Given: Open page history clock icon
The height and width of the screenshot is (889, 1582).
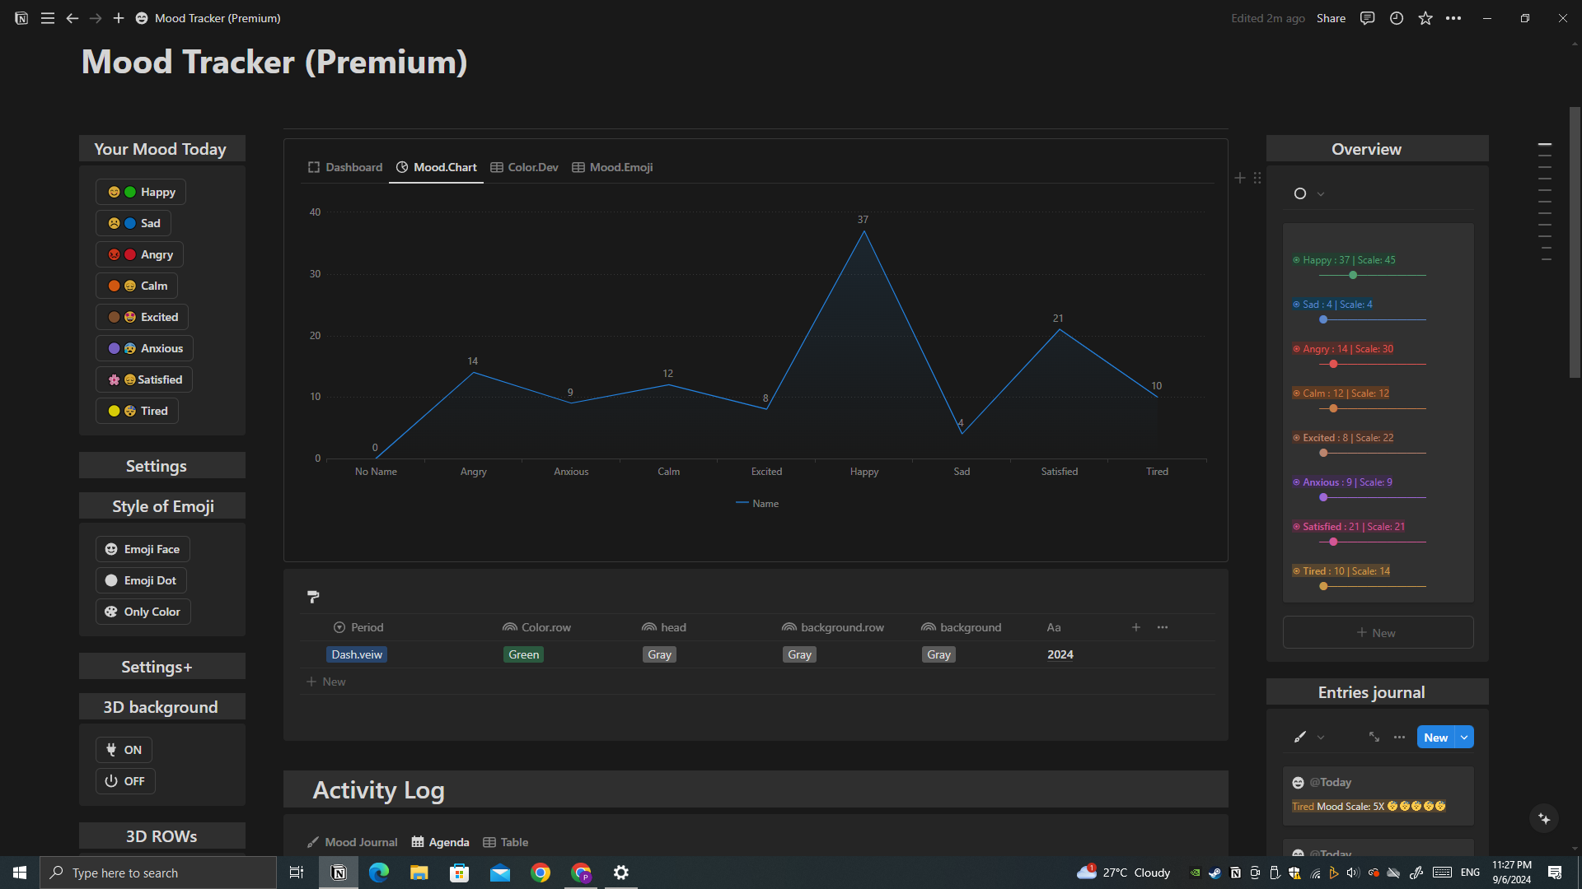Looking at the screenshot, I should point(1397,18).
